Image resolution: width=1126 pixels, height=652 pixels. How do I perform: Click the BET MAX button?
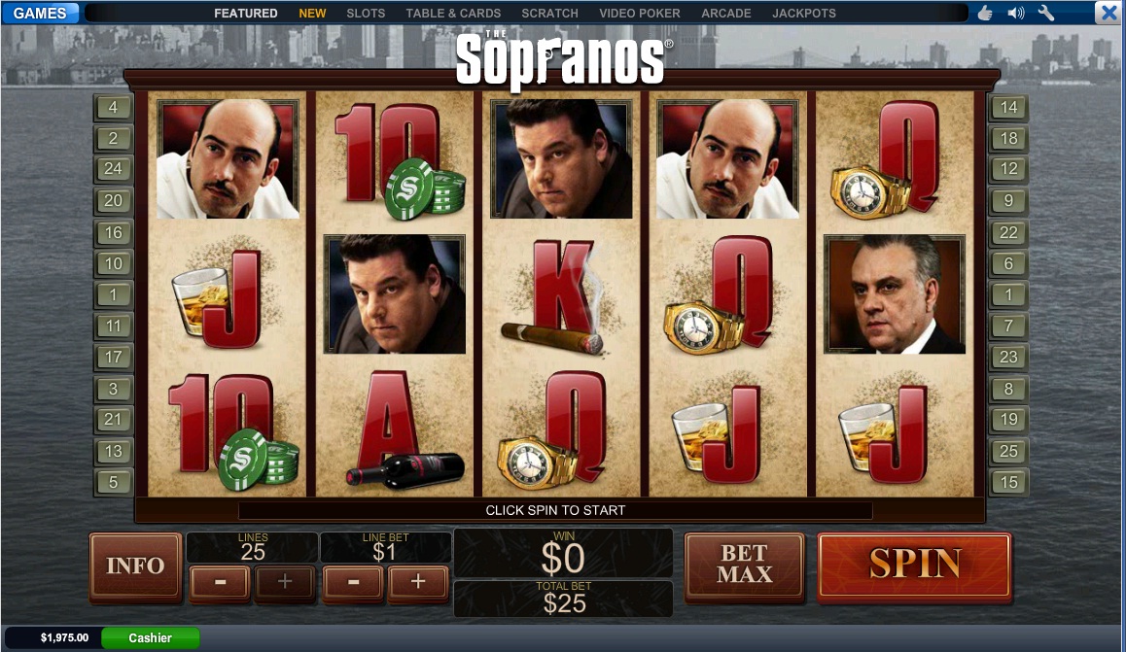(x=744, y=565)
